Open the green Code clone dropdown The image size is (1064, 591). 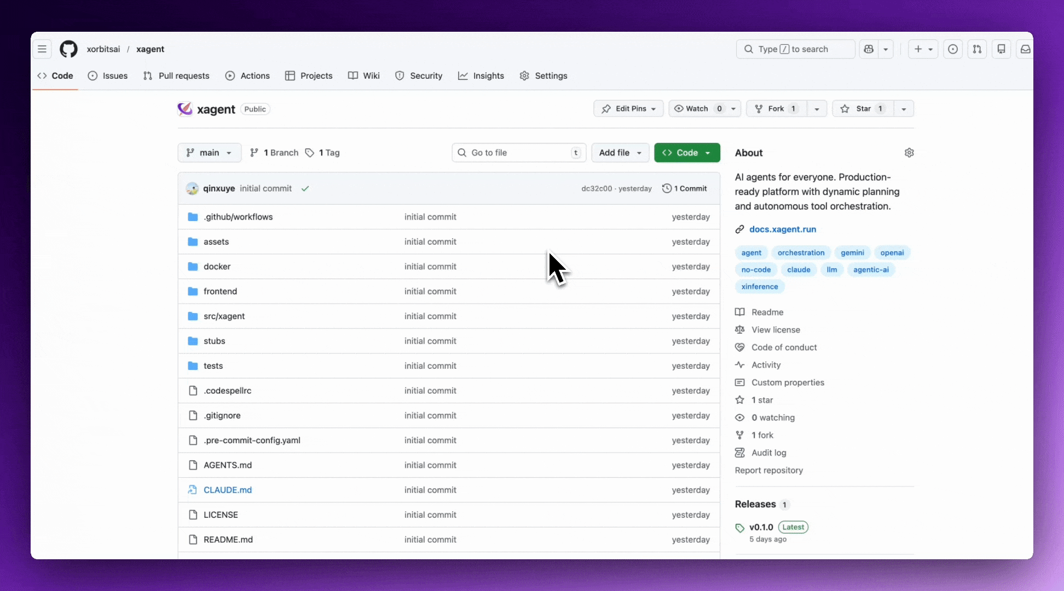point(687,153)
